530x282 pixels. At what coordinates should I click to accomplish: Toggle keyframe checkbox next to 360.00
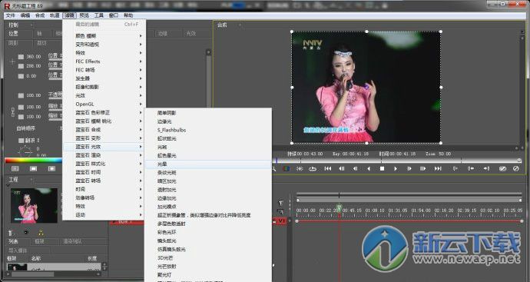tap(21, 57)
